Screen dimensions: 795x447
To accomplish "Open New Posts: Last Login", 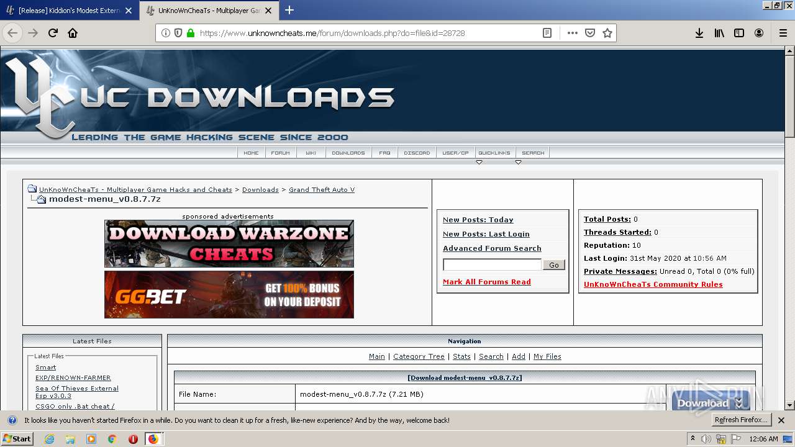I will 486,234.
